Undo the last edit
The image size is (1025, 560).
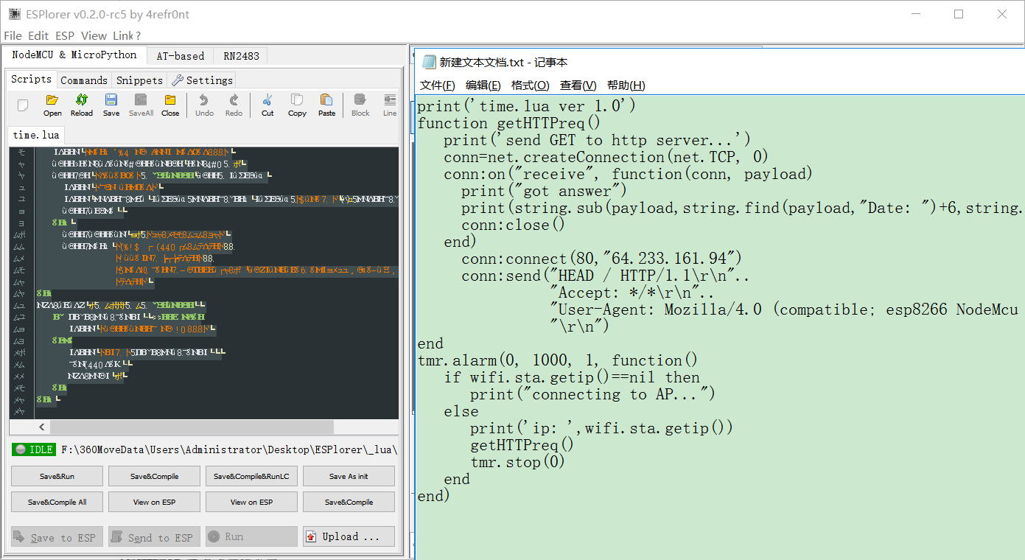(204, 105)
